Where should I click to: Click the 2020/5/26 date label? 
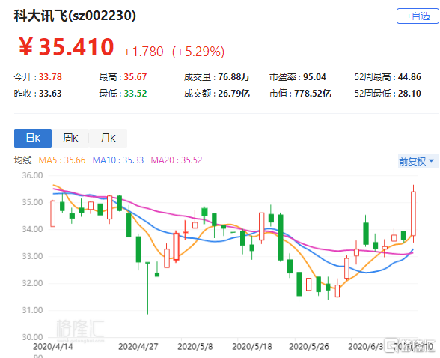pyautogui.click(x=308, y=347)
